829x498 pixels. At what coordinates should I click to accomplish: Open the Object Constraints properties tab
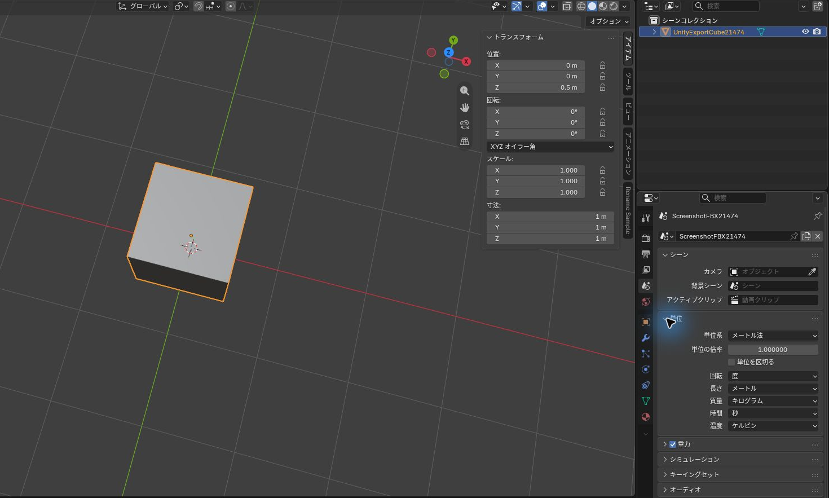tap(646, 385)
